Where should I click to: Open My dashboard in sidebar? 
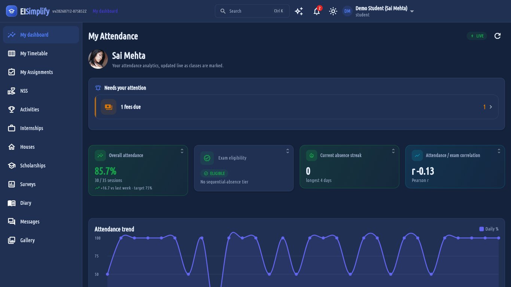pos(41,35)
